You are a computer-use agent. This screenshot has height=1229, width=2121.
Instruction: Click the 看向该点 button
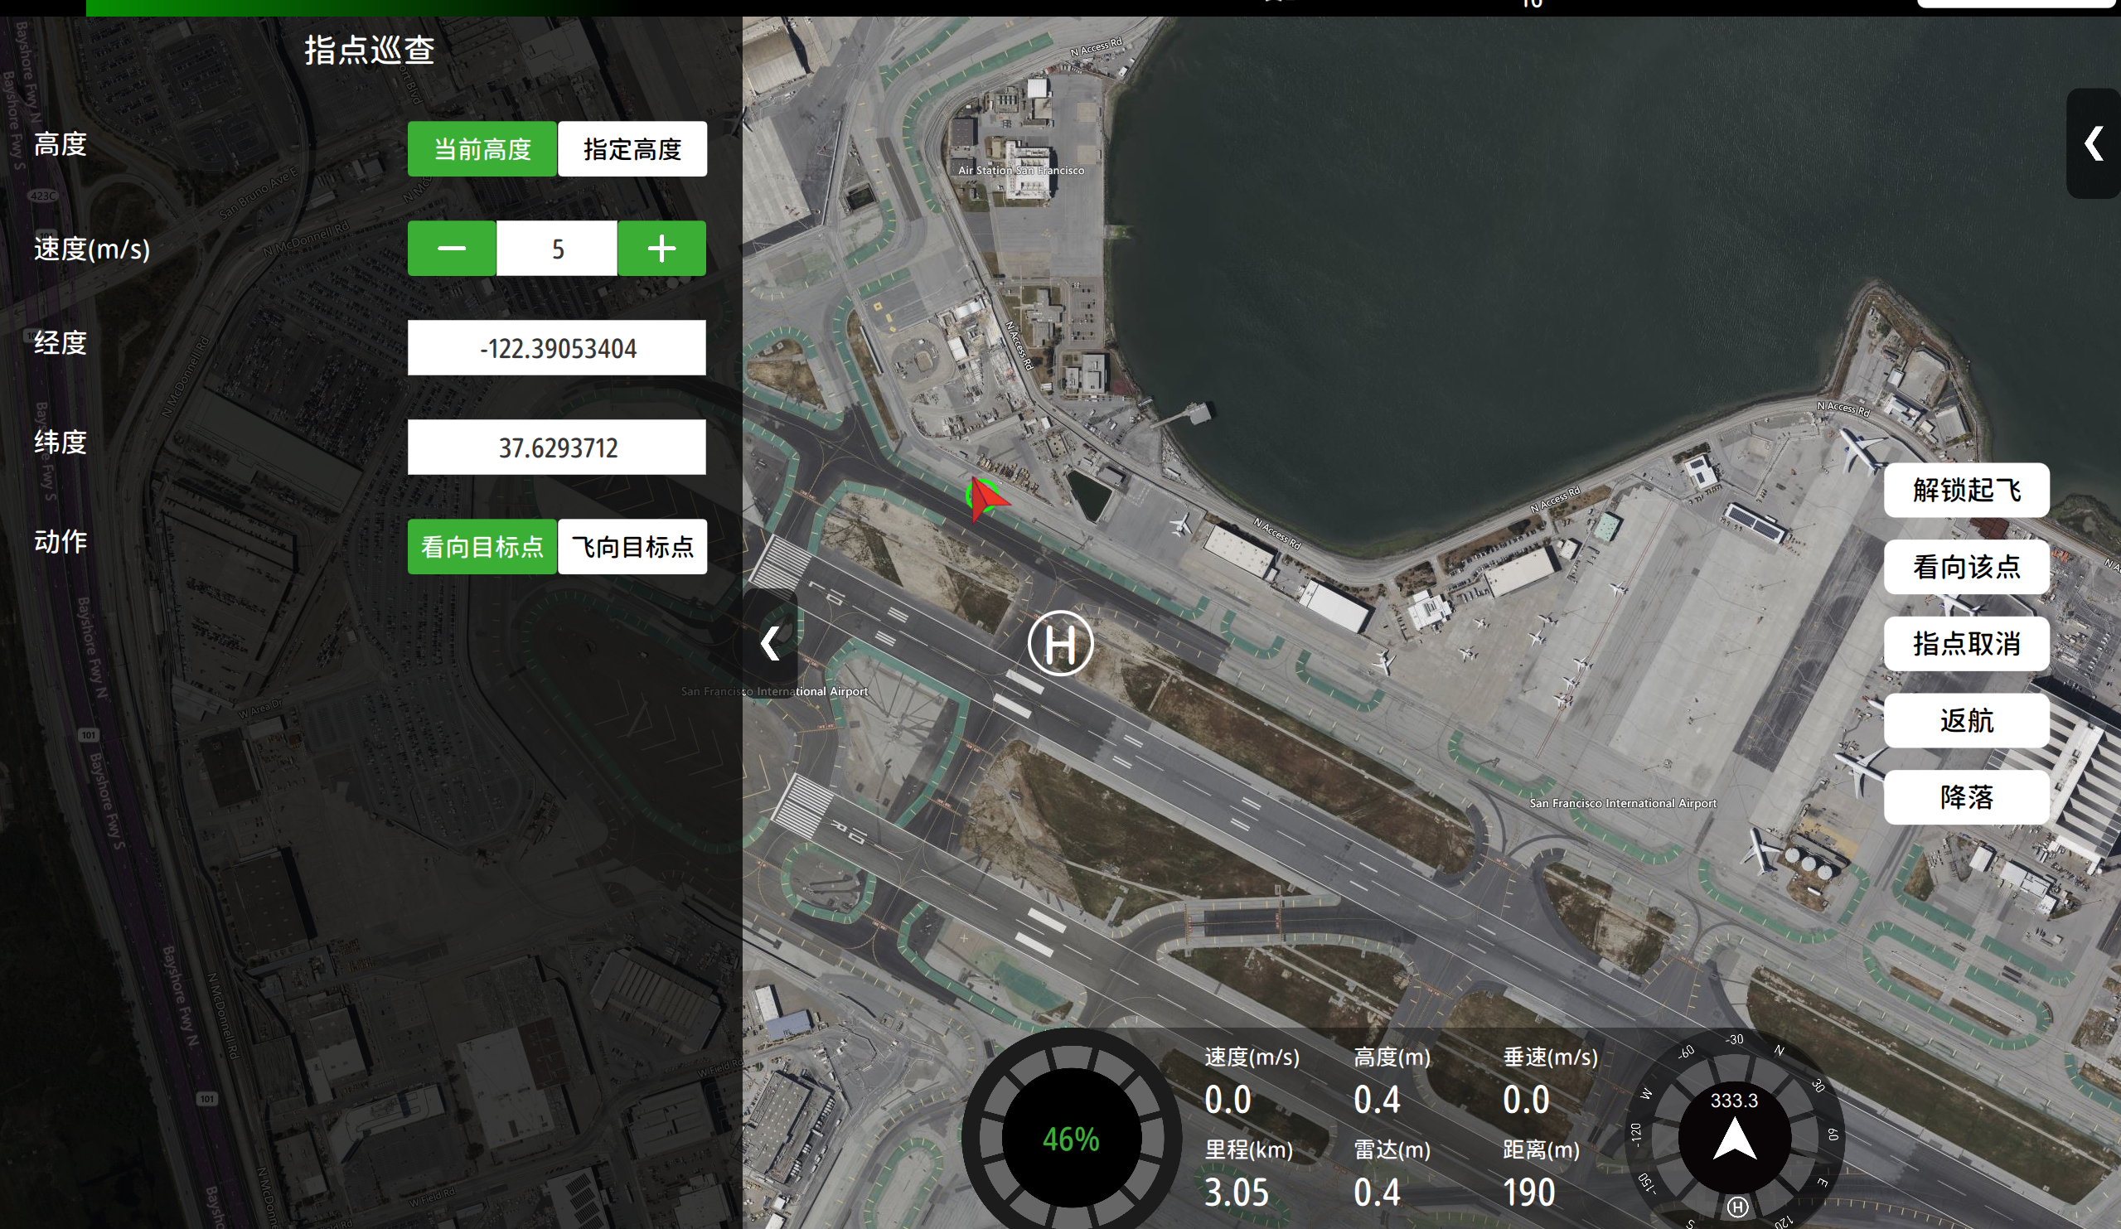point(1965,567)
